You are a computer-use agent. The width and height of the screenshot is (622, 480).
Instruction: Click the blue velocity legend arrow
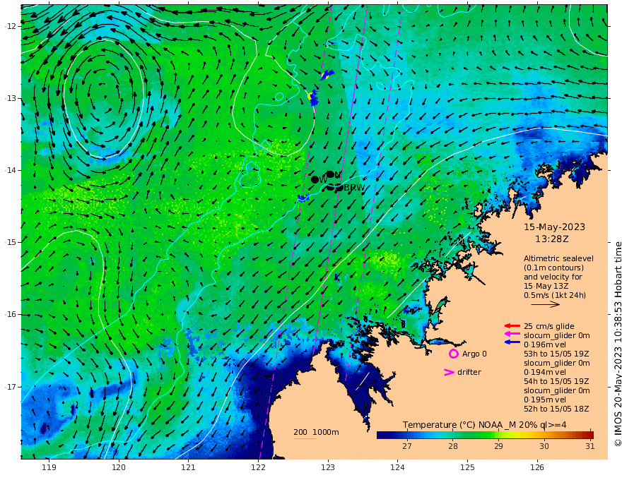click(x=512, y=342)
